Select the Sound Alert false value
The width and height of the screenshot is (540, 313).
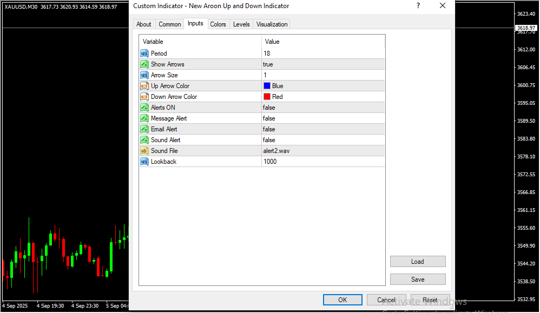point(322,140)
